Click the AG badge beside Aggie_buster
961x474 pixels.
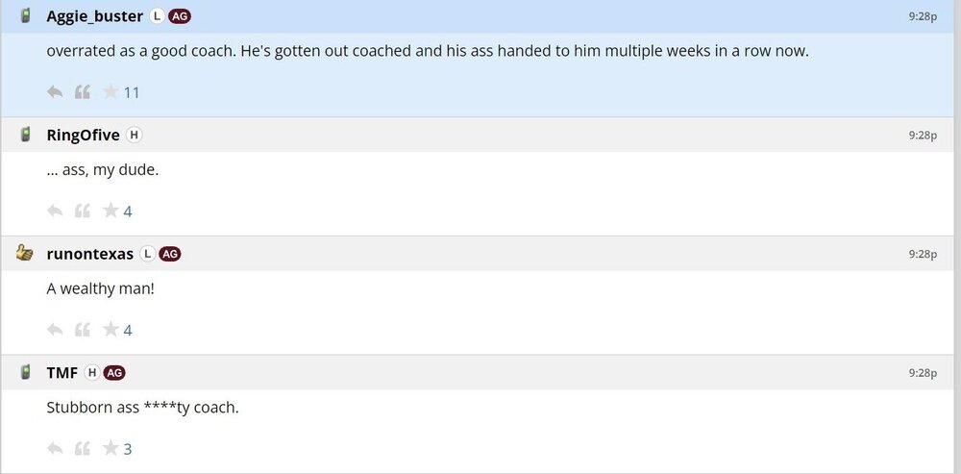tap(179, 16)
